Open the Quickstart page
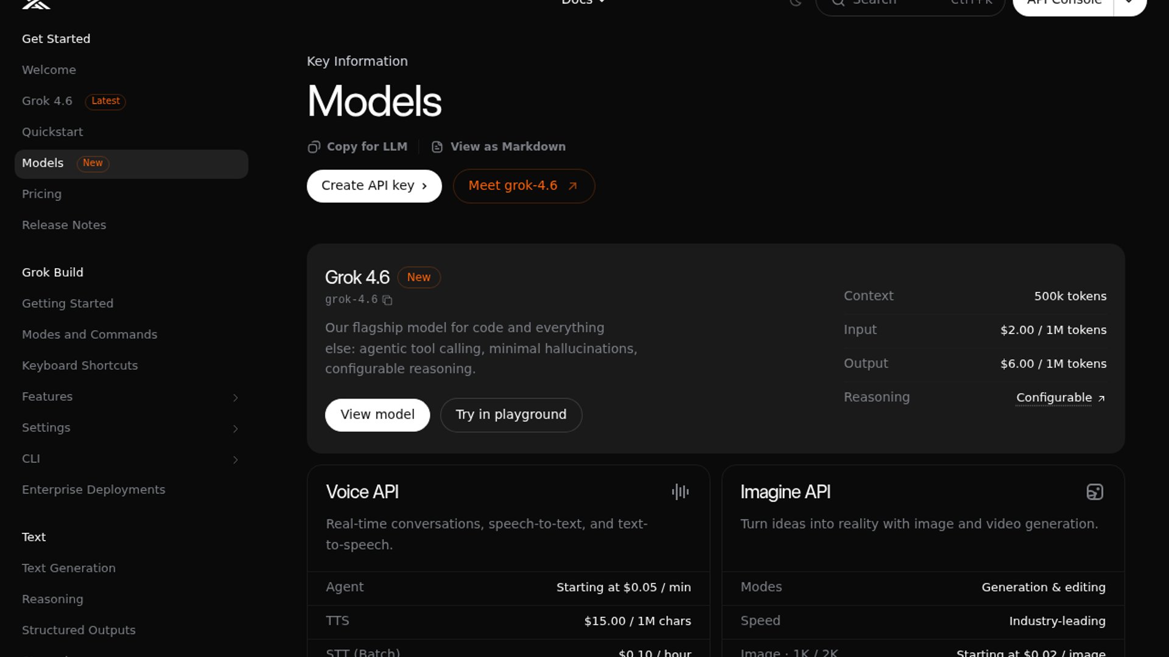Viewport: 1169px width, 657px height. pos(52,132)
